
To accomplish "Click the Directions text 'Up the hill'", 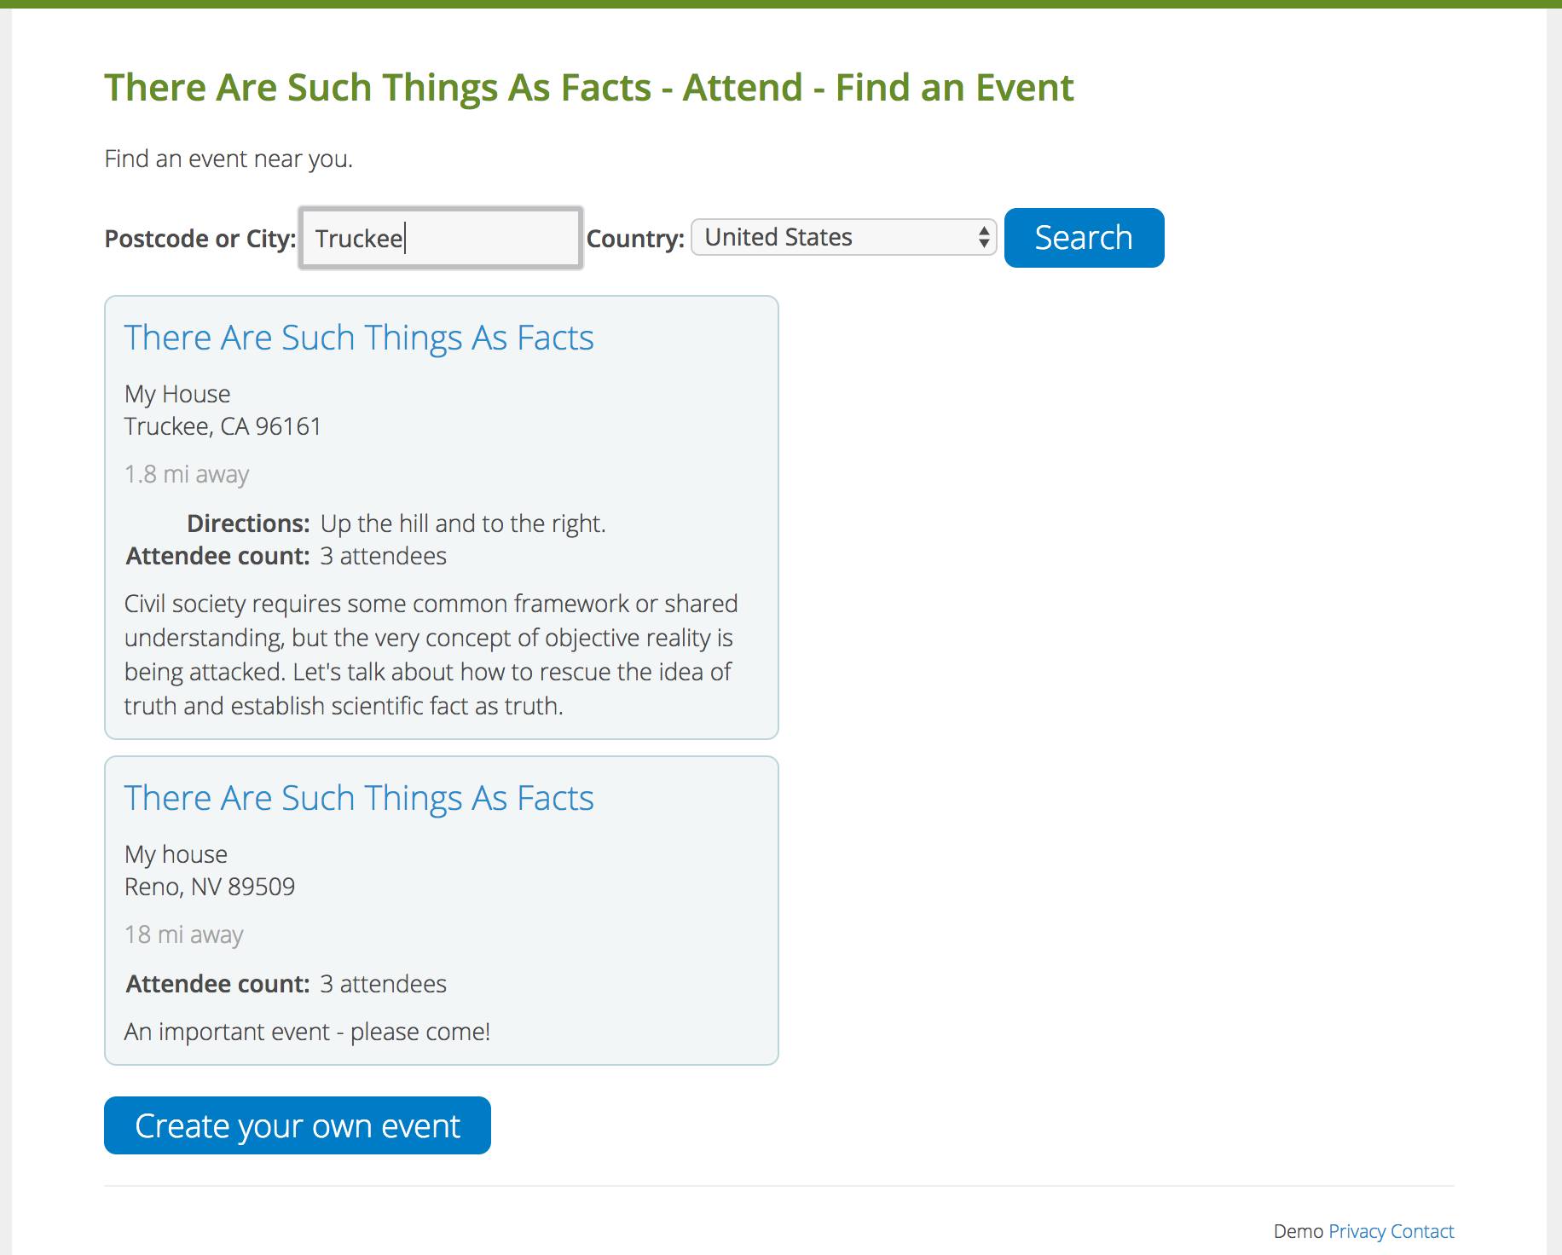I will point(463,523).
